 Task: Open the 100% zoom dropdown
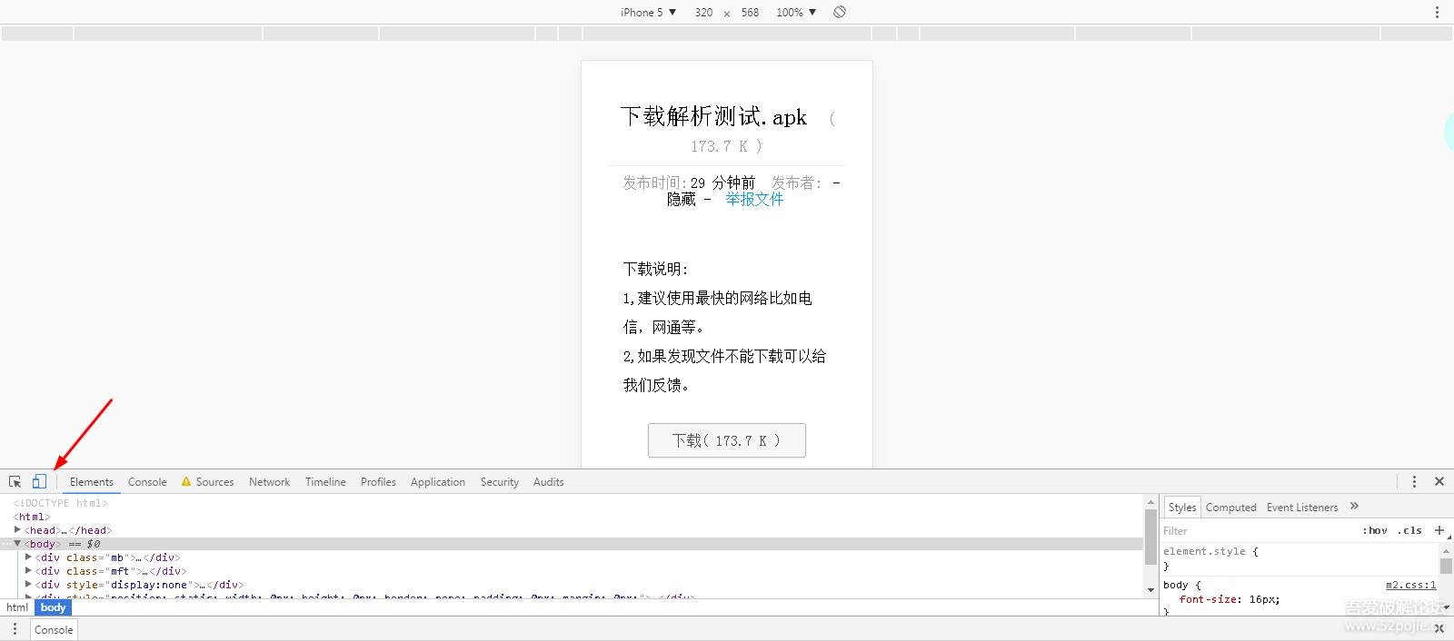pos(796,12)
